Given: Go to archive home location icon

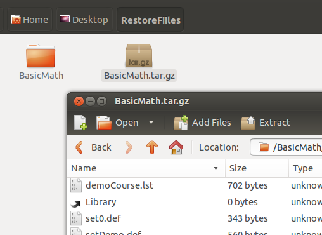Looking at the screenshot, I should pos(176,147).
